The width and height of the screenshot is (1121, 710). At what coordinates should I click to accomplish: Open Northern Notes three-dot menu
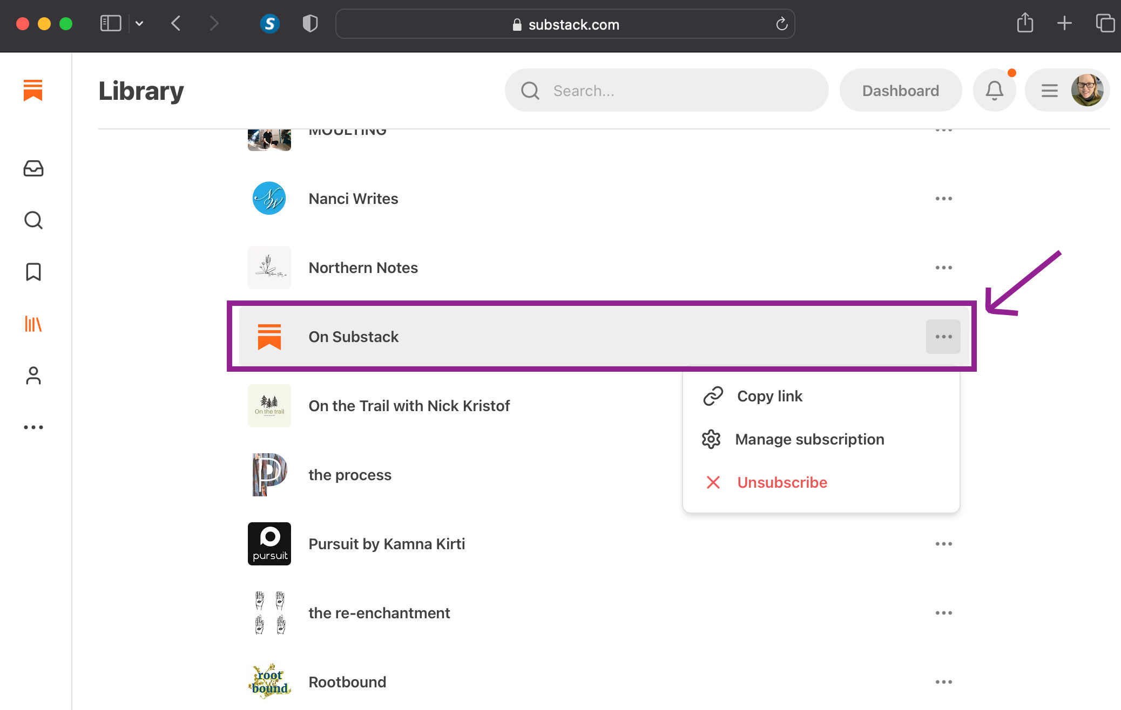[x=943, y=268]
